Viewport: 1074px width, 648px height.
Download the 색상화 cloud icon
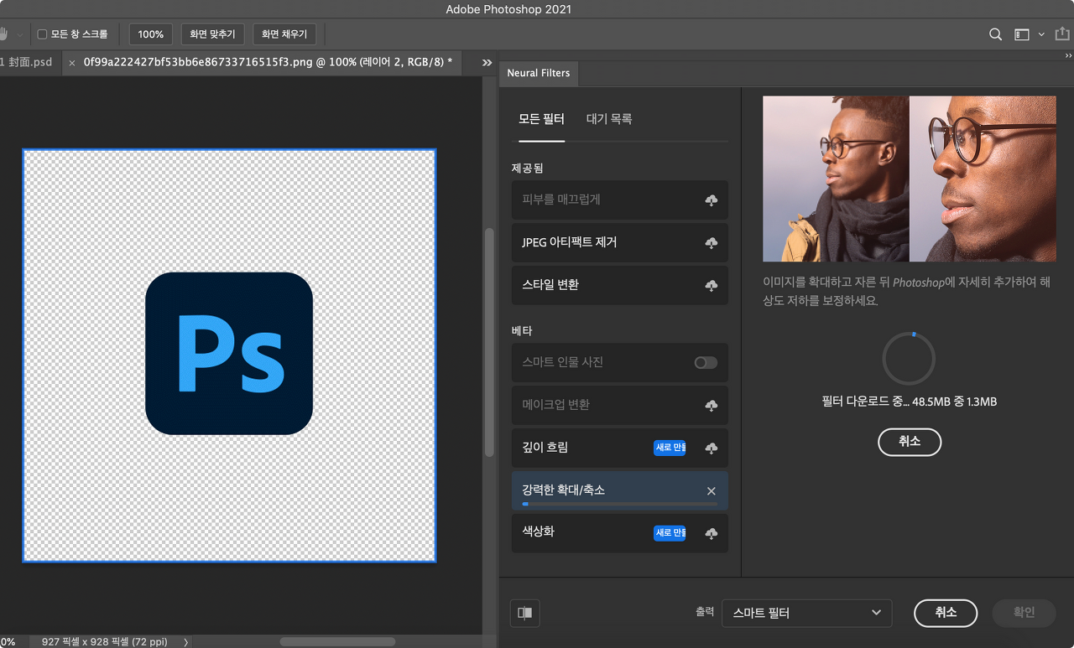(712, 534)
